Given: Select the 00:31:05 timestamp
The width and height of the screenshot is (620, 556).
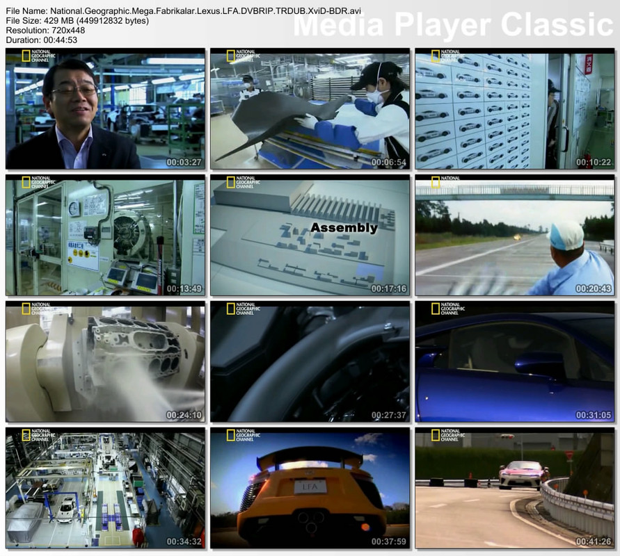Looking at the screenshot, I should pyautogui.click(x=594, y=415).
